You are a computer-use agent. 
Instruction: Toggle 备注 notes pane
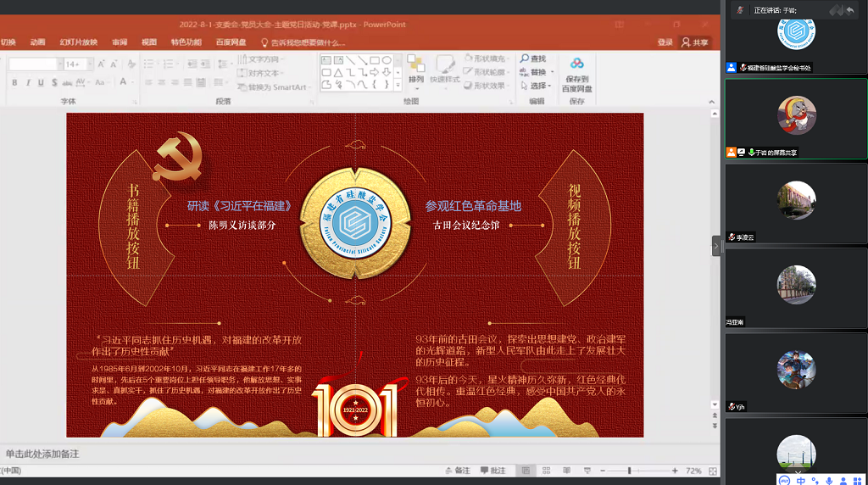pyautogui.click(x=458, y=471)
